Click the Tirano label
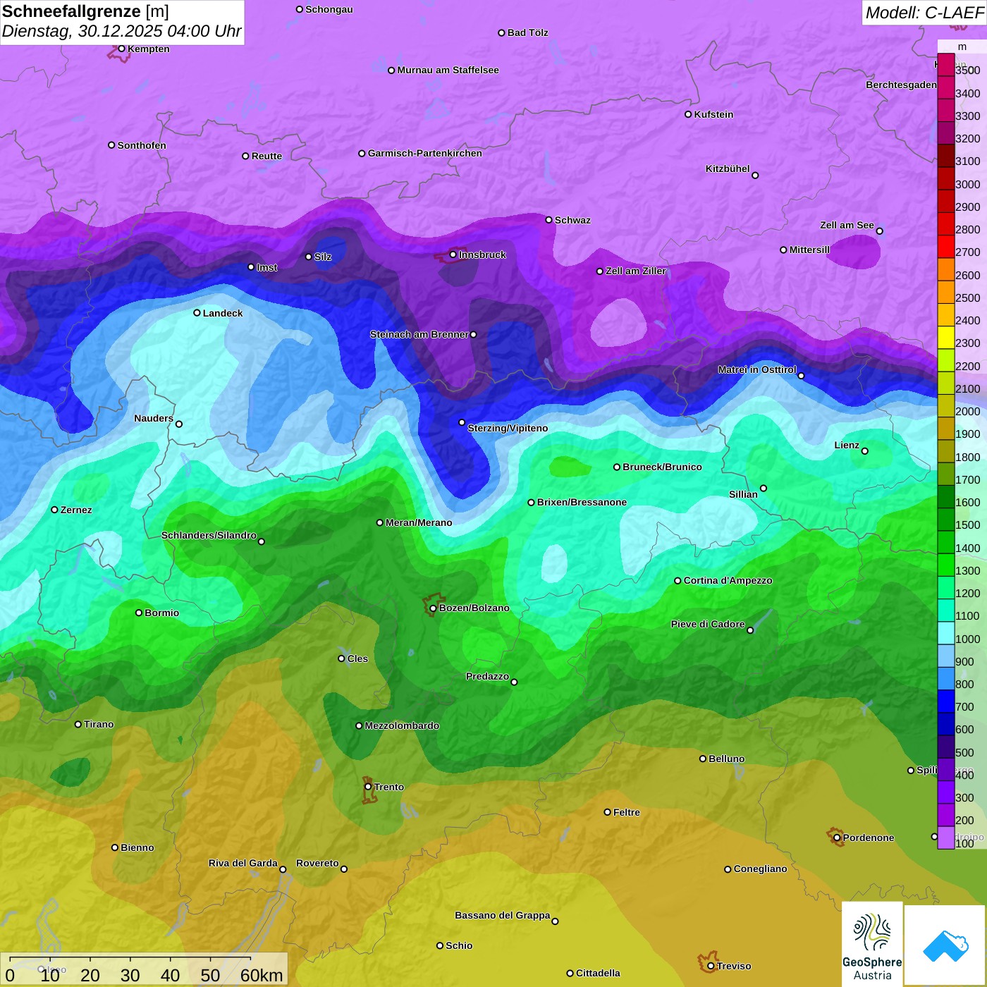The image size is (987, 987). click(x=99, y=724)
